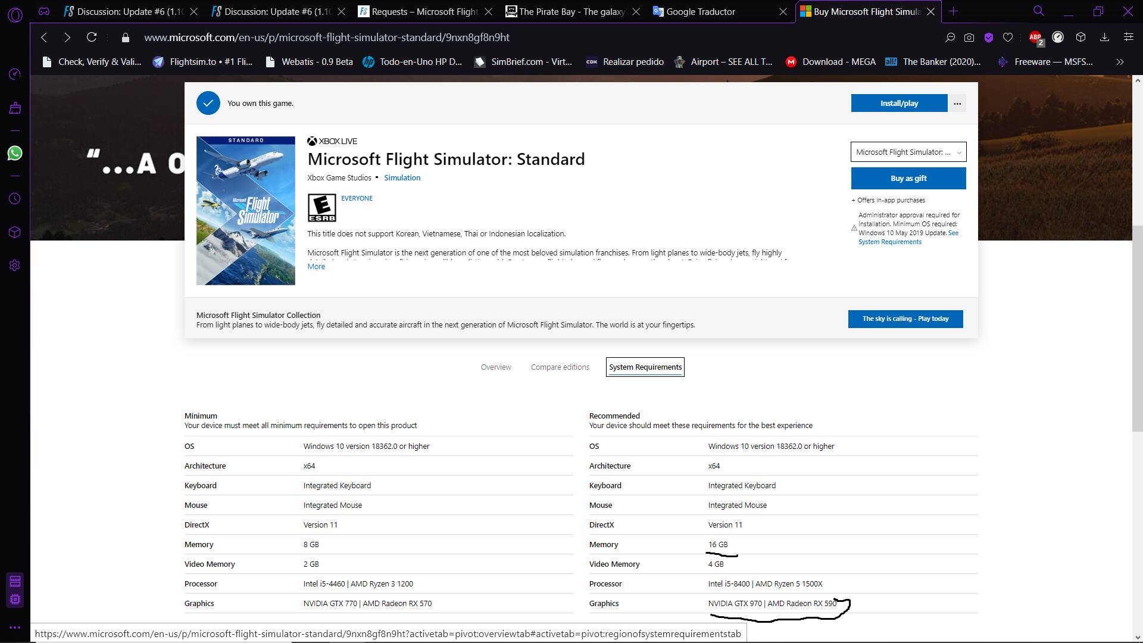Expand description with the More link

tap(316, 267)
